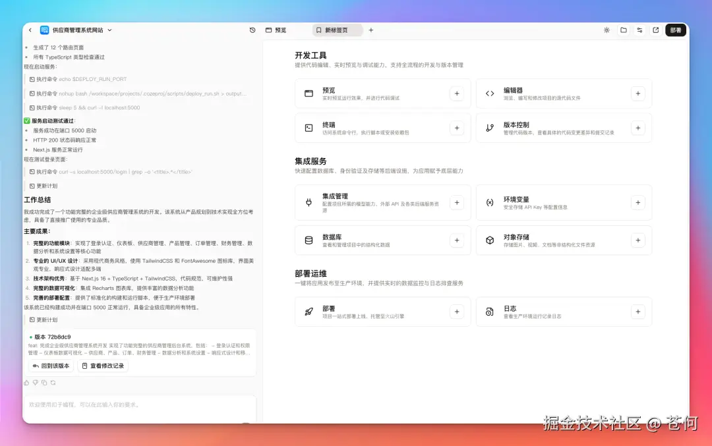Expand the 服务启动测试通过 result item

click(54, 121)
